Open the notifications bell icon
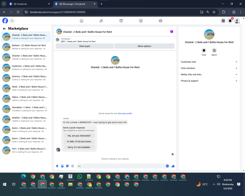245x196 pixels. pos(230,21)
